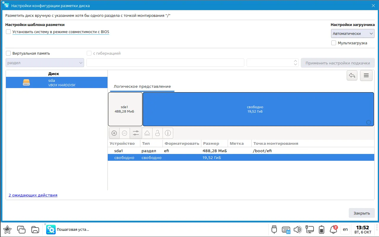Click the keyboard tray icon

tap(286, 229)
